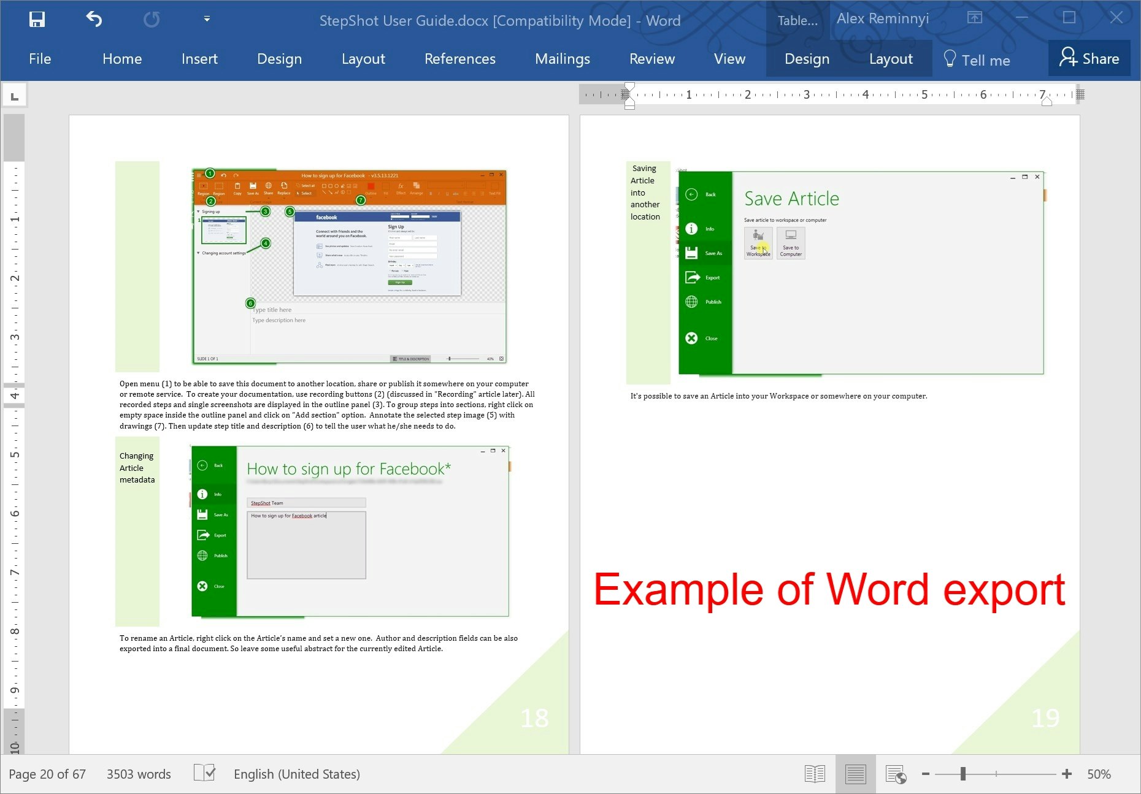Undo the last action
This screenshot has width=1141, height=794.
(x=94, y=20)
